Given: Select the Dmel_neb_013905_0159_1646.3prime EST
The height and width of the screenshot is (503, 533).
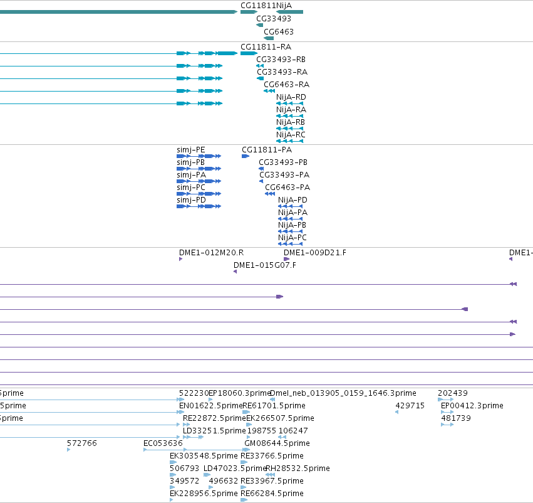Looking at the screenshot, I should pyautogui.click(x=272, y=400).
